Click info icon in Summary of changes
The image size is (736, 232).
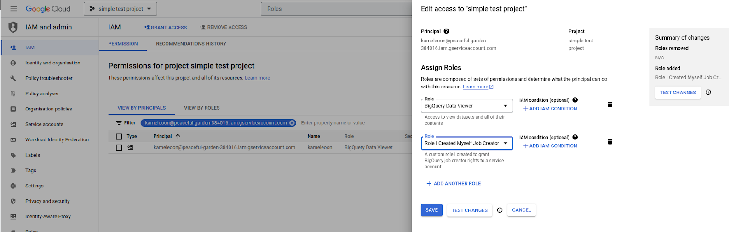(x=708, y=92)
